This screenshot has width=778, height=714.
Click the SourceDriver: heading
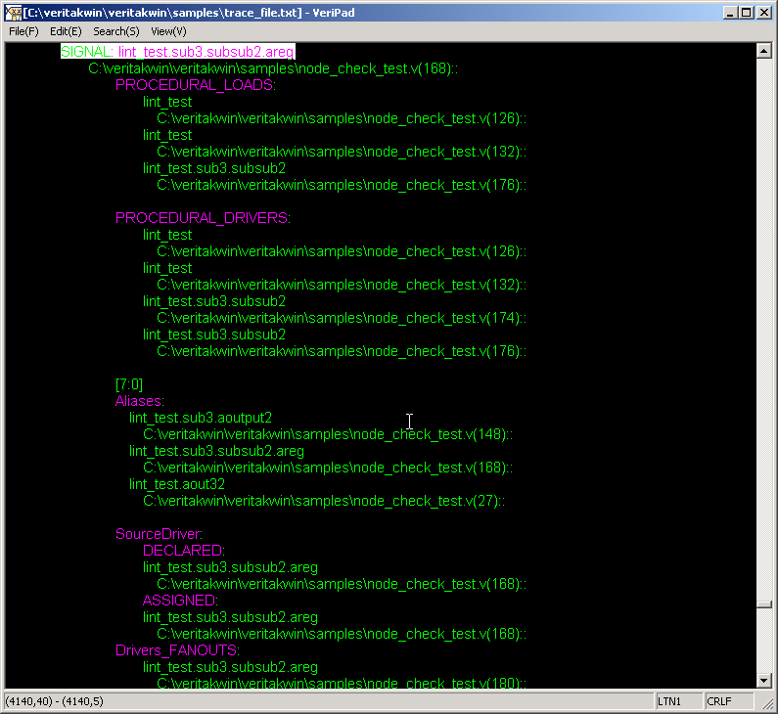click(x=160, y=534)
